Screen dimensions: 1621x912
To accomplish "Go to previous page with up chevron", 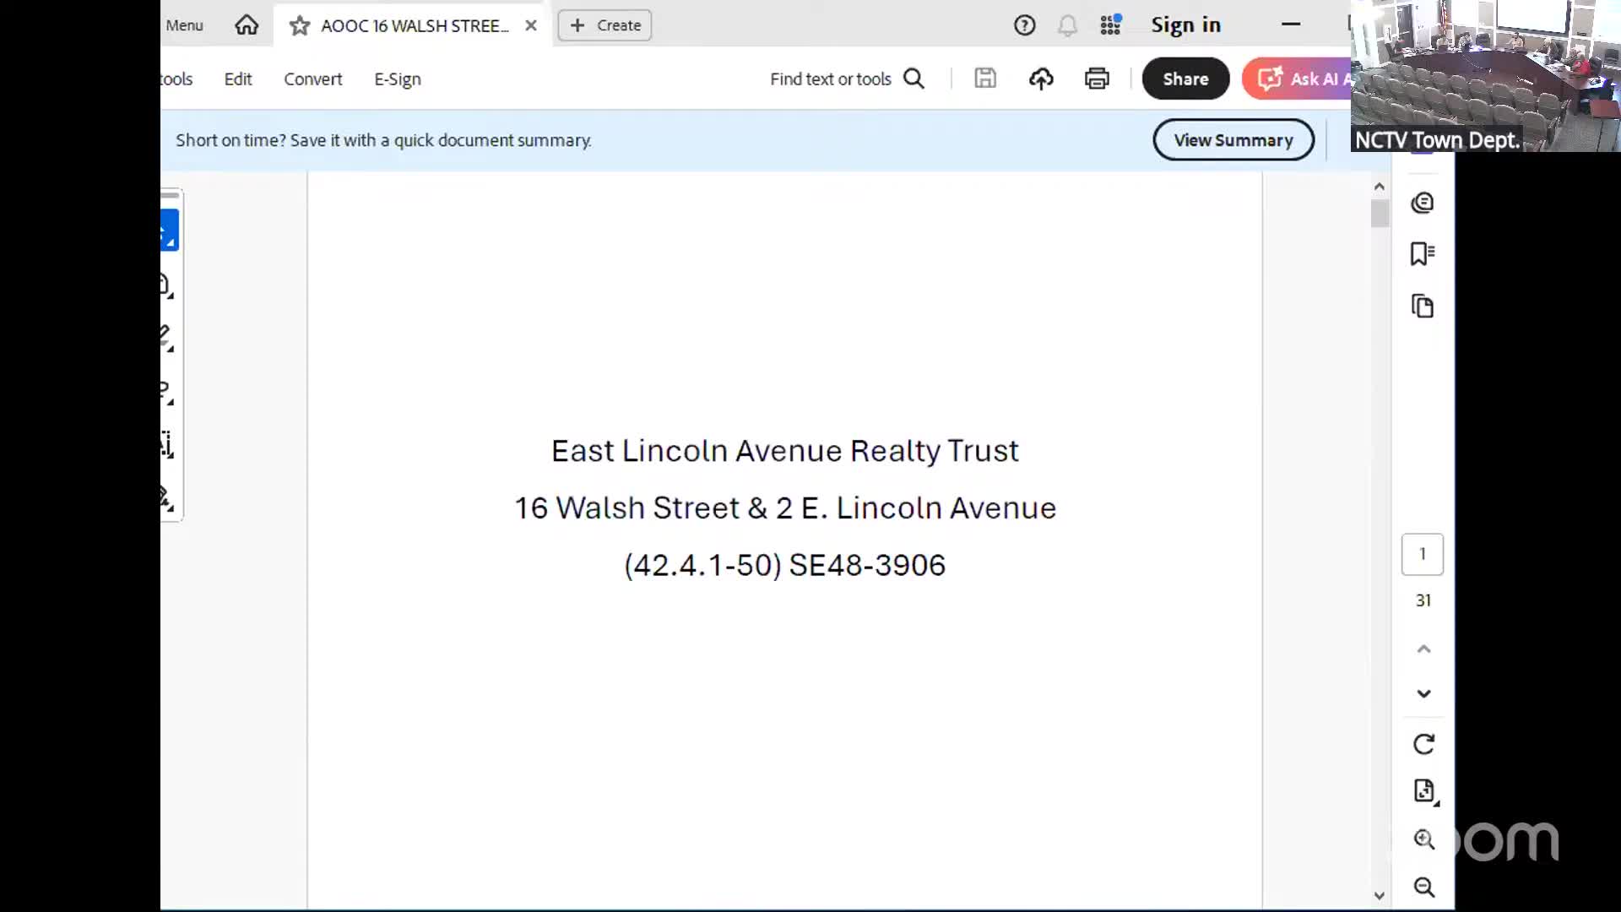I will 1423,649.
